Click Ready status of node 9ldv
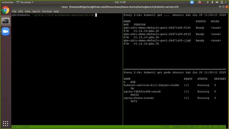The image size is (229, 129). point(200,28)
